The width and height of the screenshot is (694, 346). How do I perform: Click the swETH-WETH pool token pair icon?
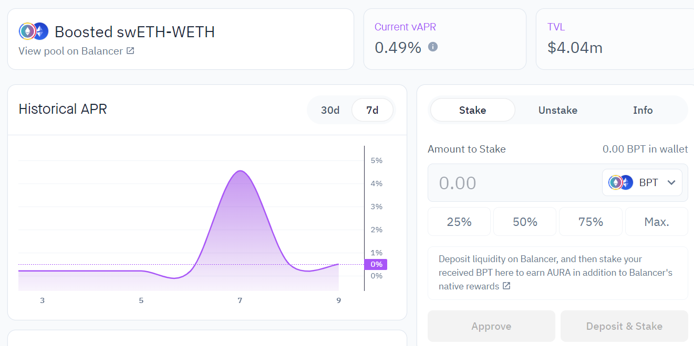click(33, 31)
